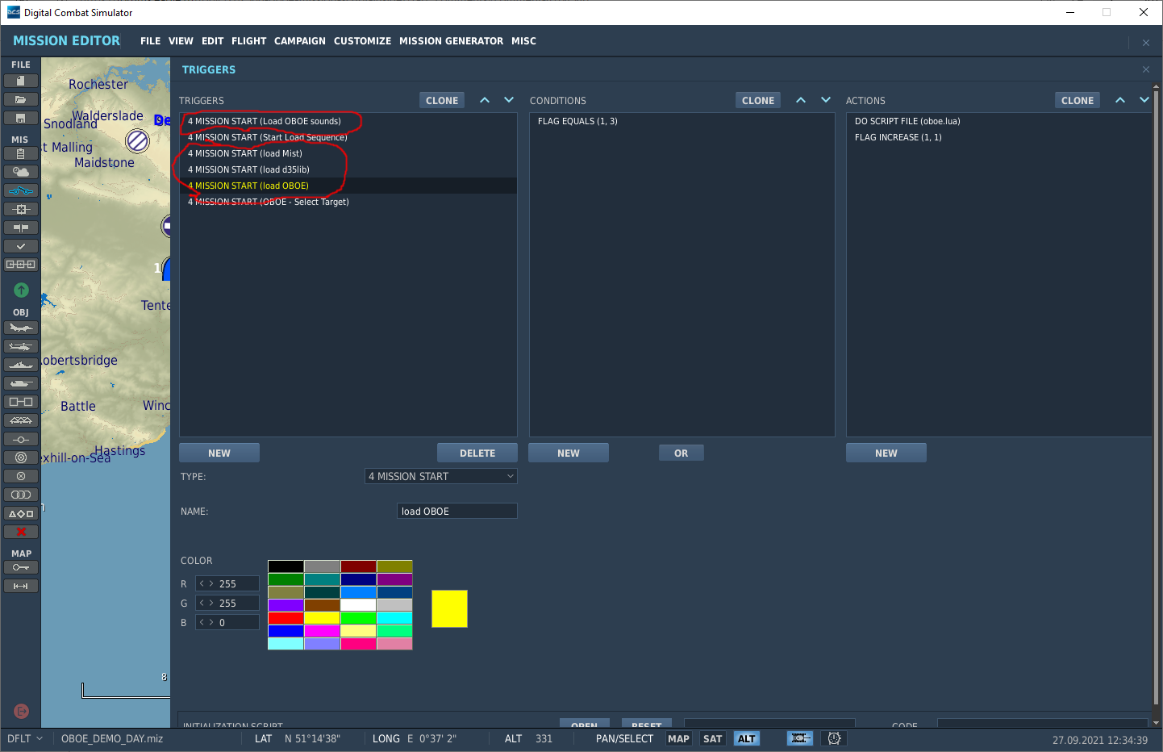This screenshot has width=1163, height=752.
Task: Open the VIEW menu
Action: 181,40
